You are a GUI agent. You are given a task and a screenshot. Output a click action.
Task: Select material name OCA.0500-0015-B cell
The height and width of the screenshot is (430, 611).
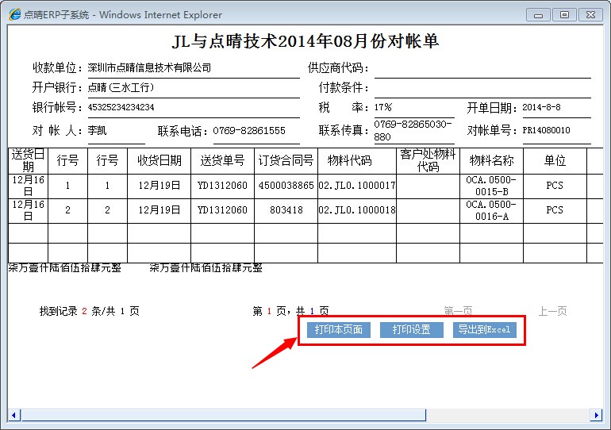point(491,186)
